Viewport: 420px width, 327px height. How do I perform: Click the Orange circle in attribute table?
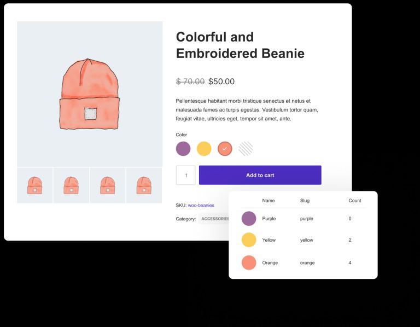coord(249,262)
